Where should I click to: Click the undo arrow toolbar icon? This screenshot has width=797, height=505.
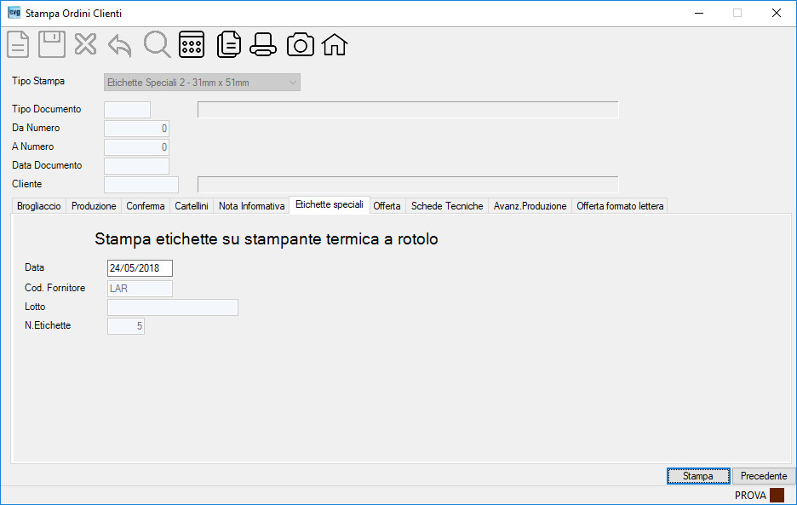pos(120,45)
